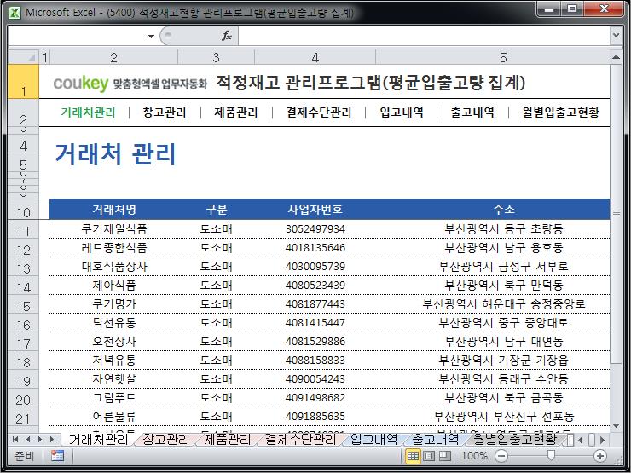Go to last sheet tab arrow
Screen dimensions: 631x473
click(52, 439)
